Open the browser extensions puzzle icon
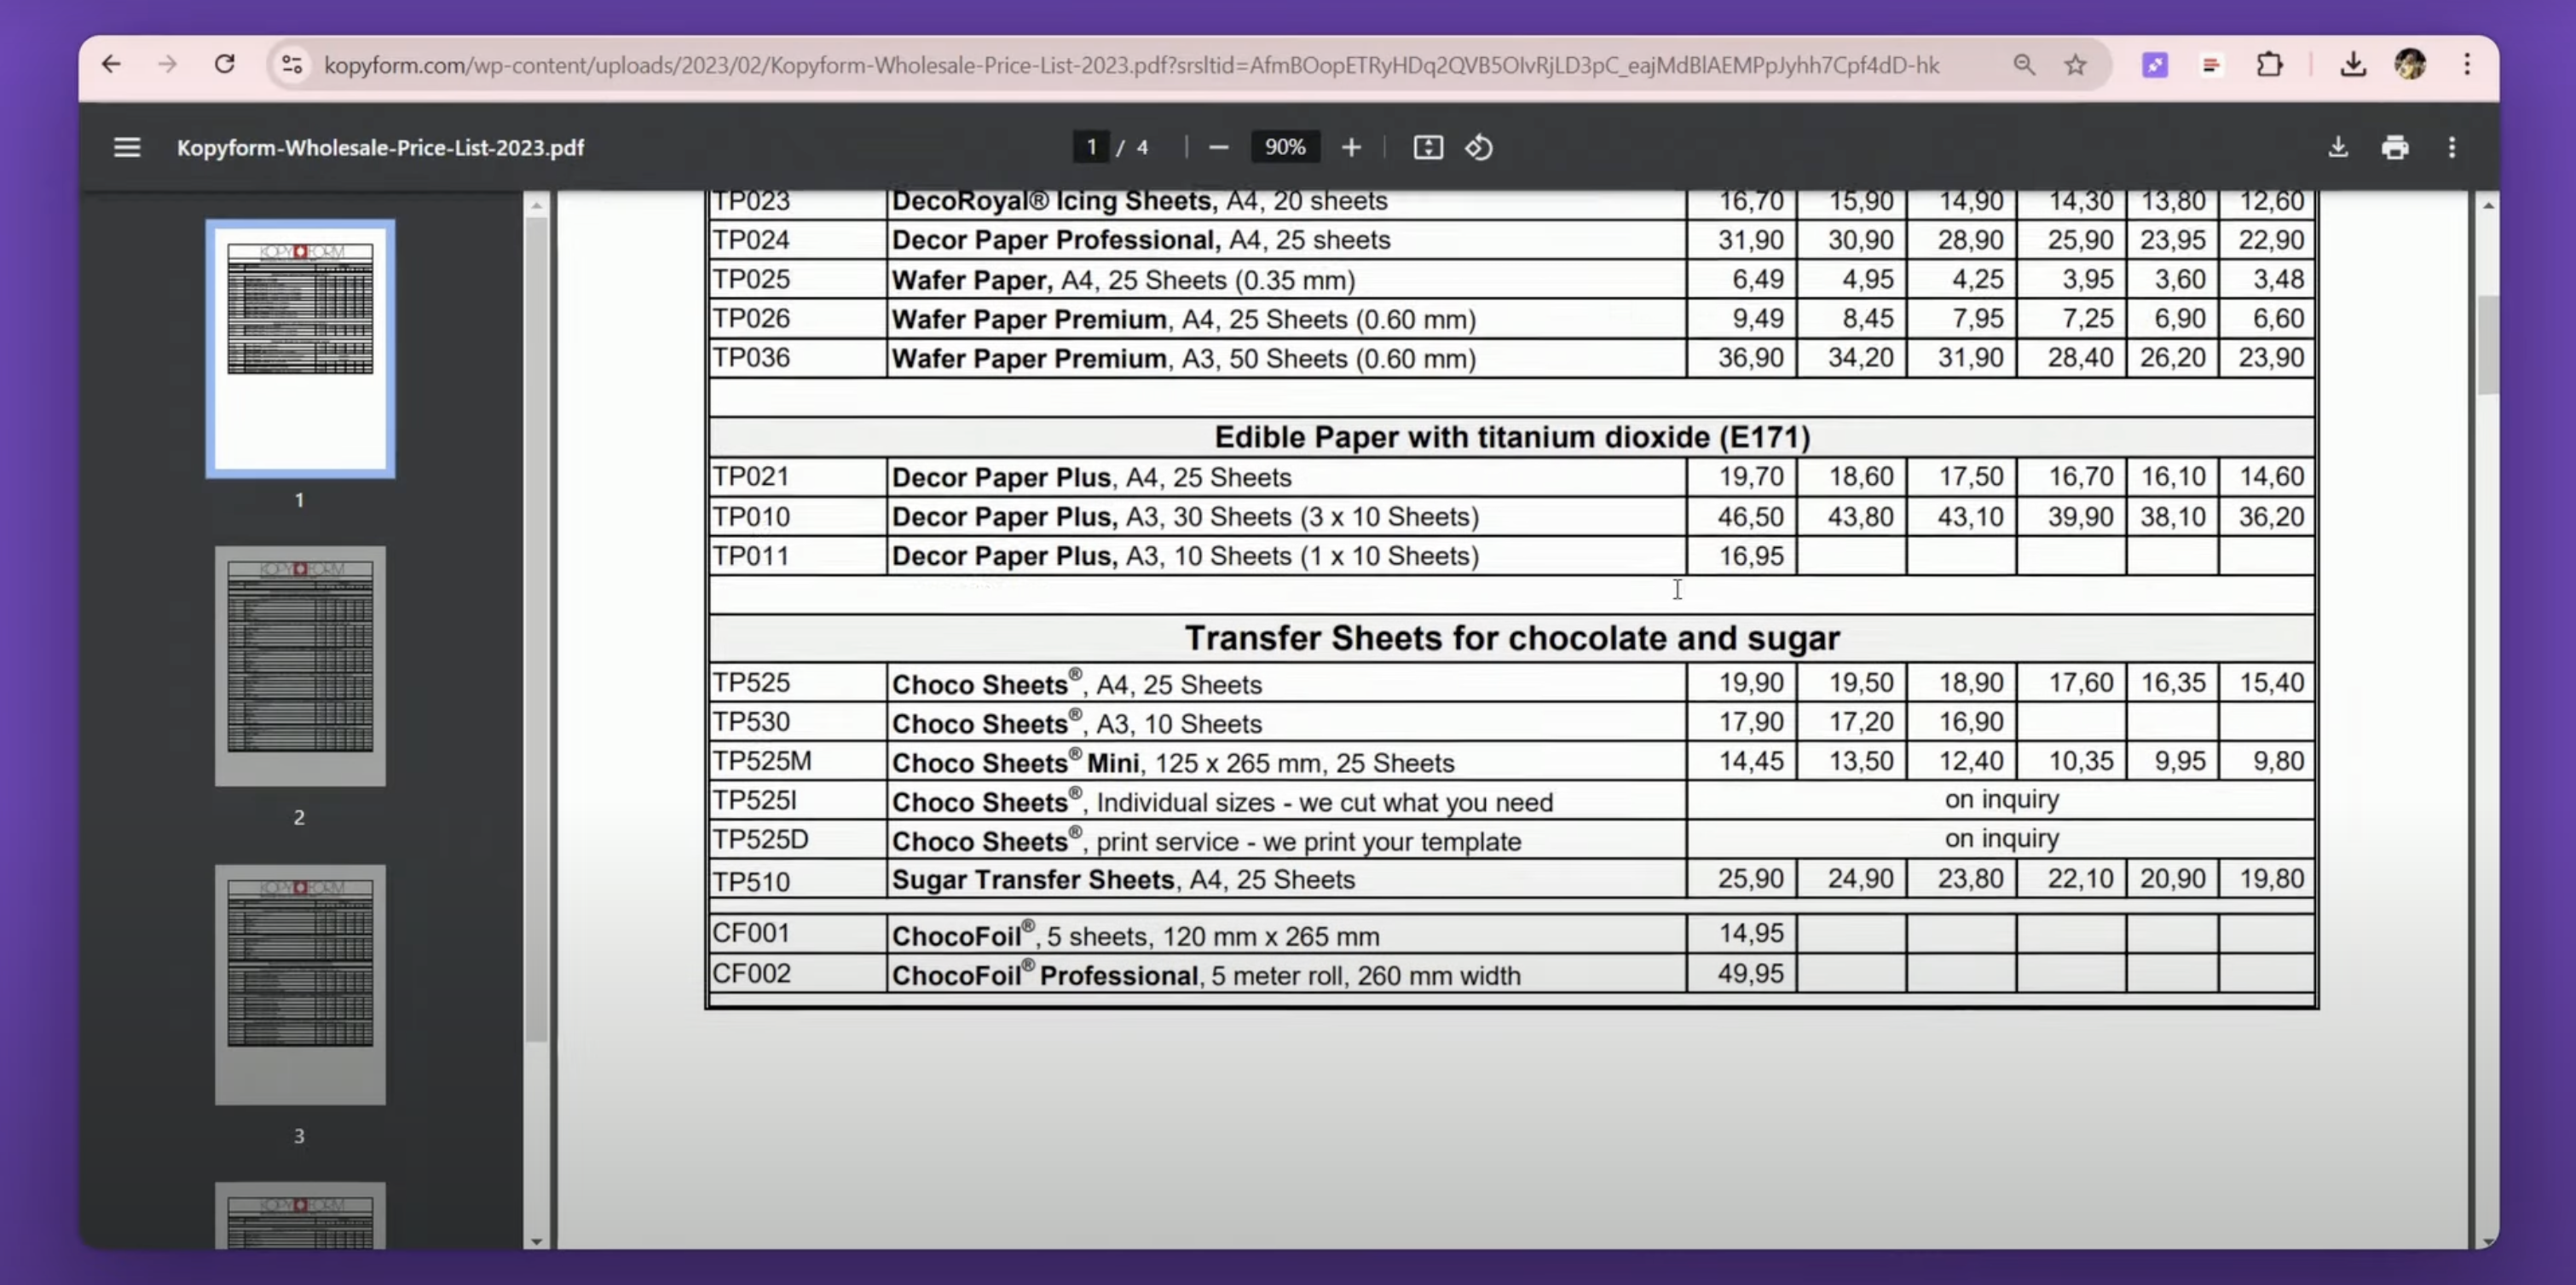This screenshot has width=2576, height=1285. [2270, 64]
